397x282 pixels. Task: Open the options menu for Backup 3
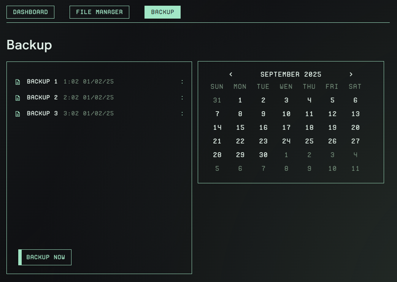coord(182,113)
